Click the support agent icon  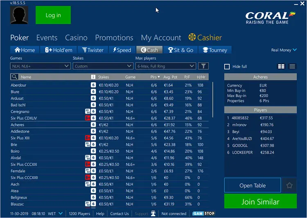153,213
